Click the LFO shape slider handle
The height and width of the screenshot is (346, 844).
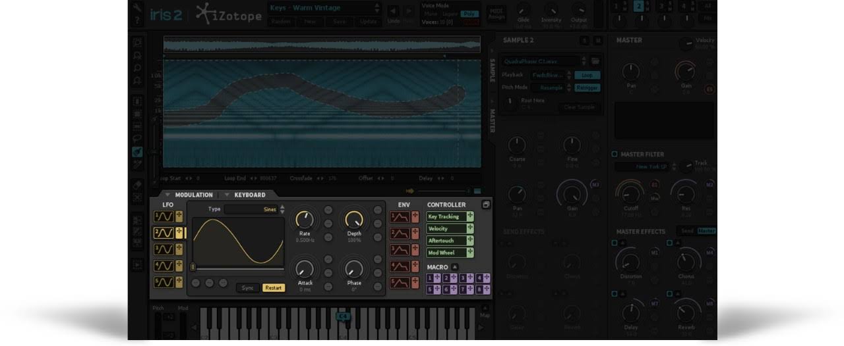tap(193, 267)
